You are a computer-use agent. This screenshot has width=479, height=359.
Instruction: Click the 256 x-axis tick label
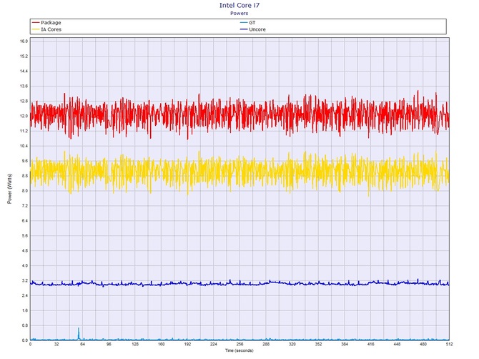pos(239,344)
